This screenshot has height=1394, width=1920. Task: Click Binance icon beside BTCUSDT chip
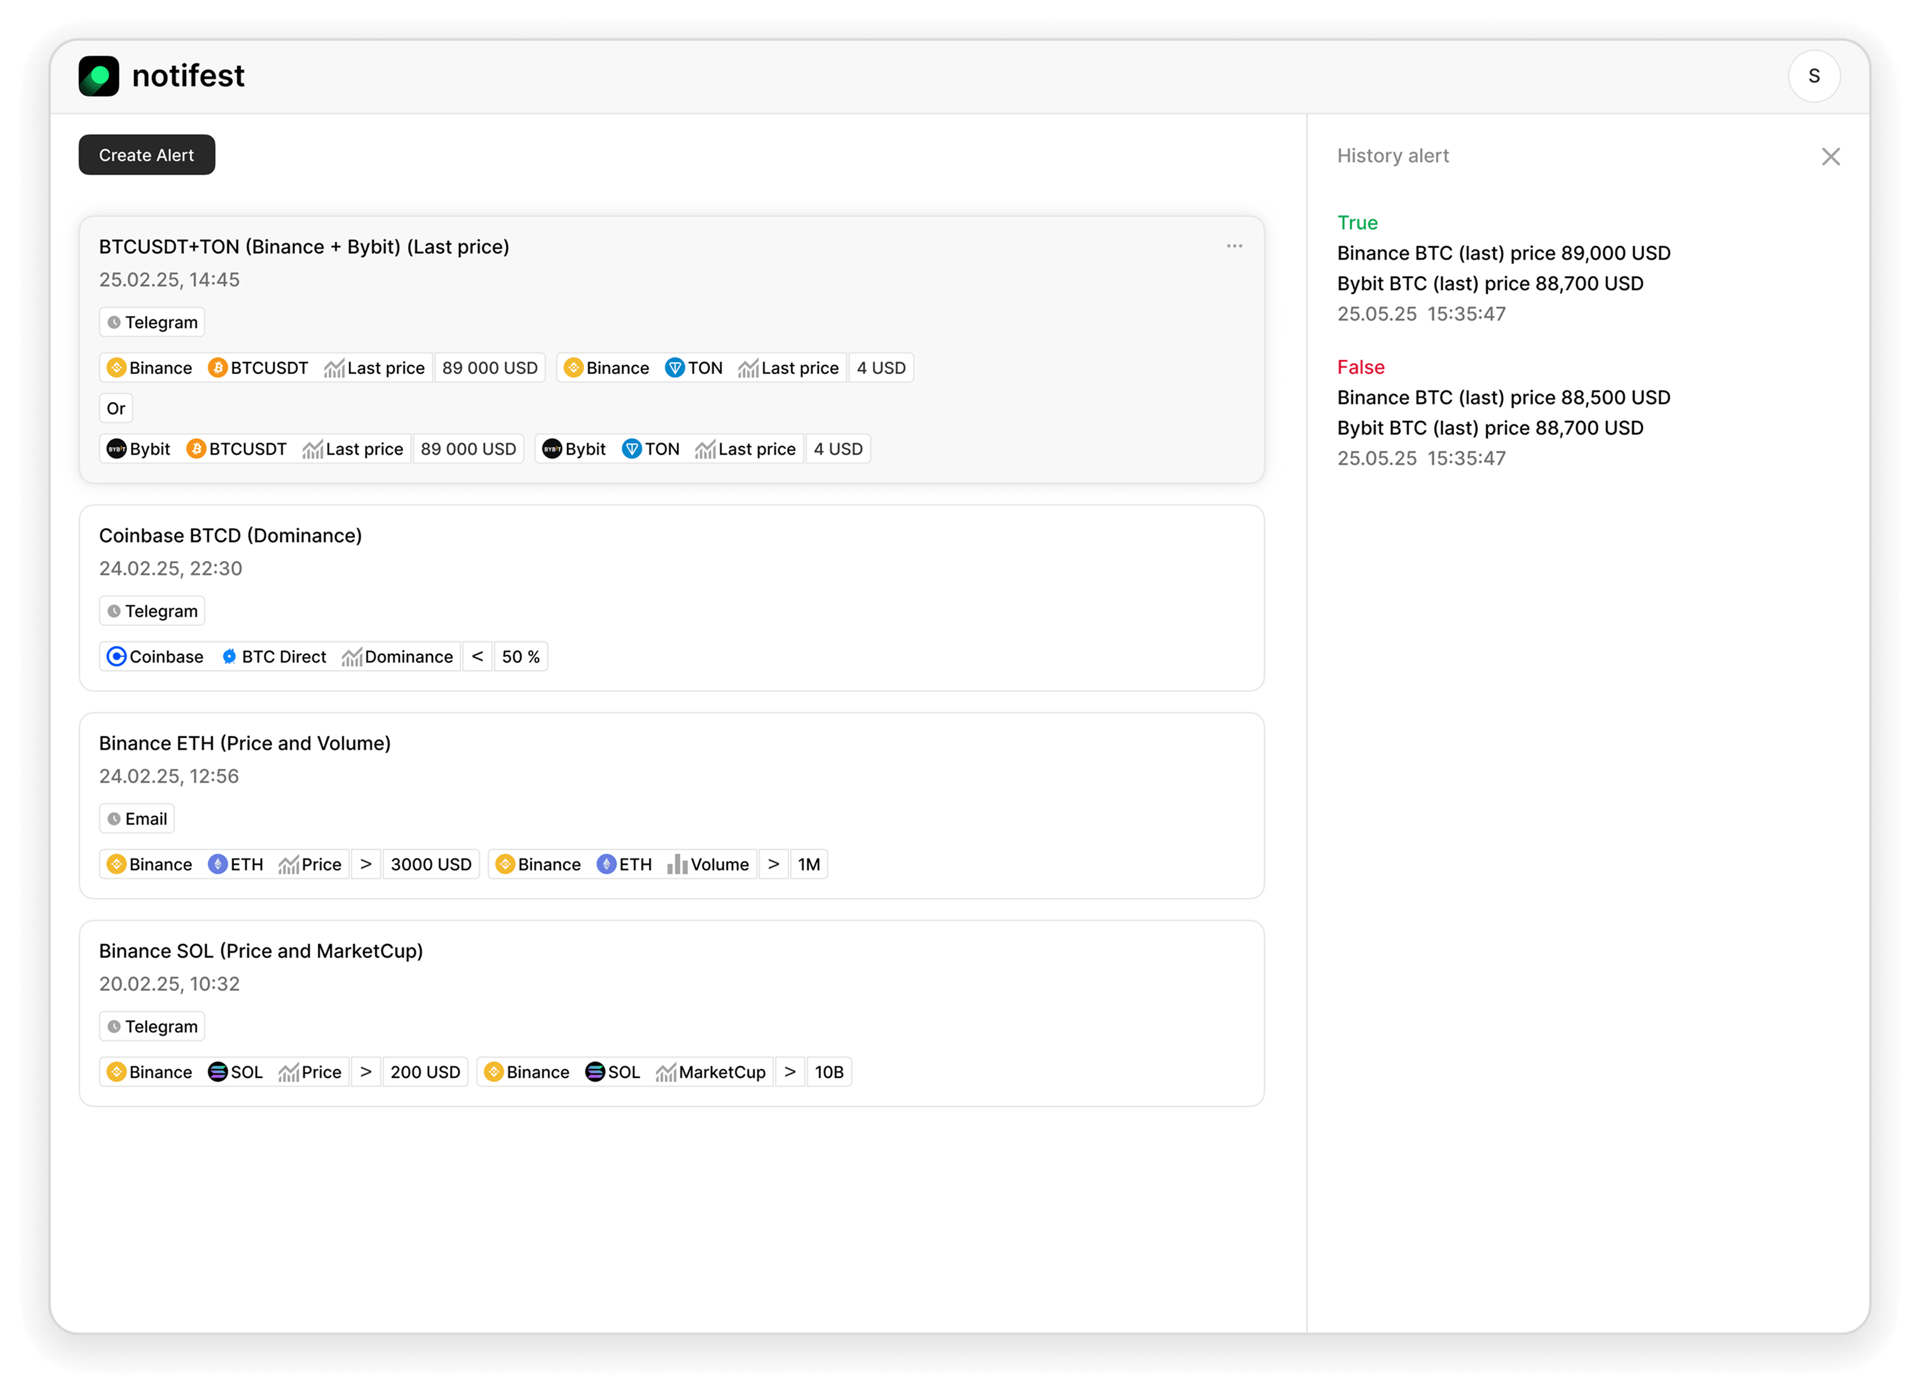(x=117, y=368)
